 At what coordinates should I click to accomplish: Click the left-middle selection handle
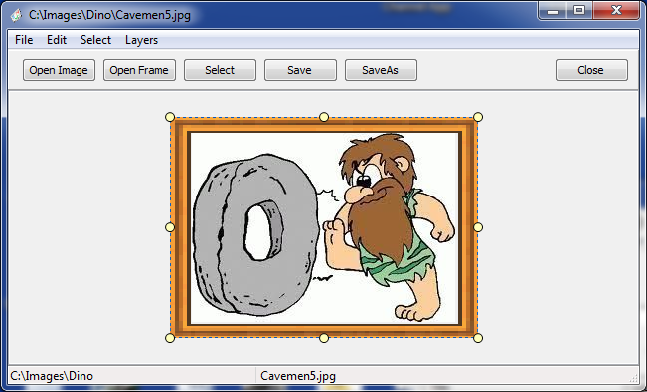pyautogui.click(x=170, y=227)
